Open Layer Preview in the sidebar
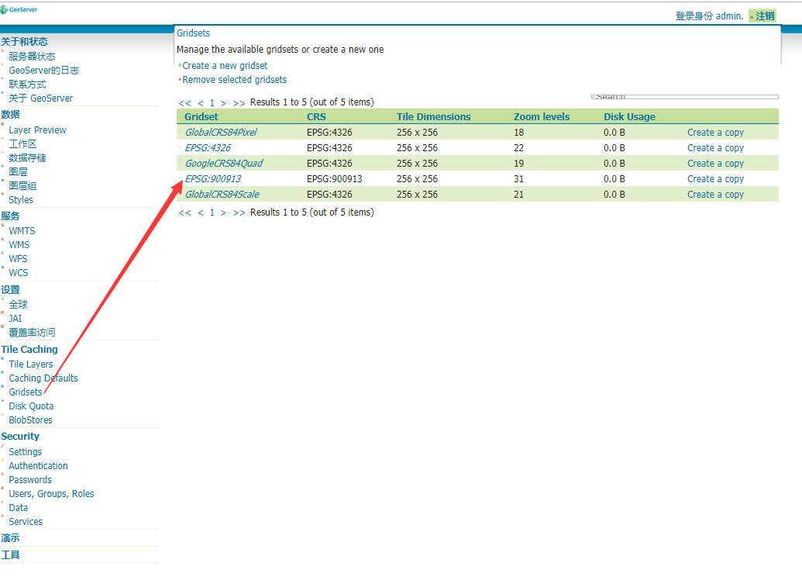The image size is (802, 587). point(37,130)
